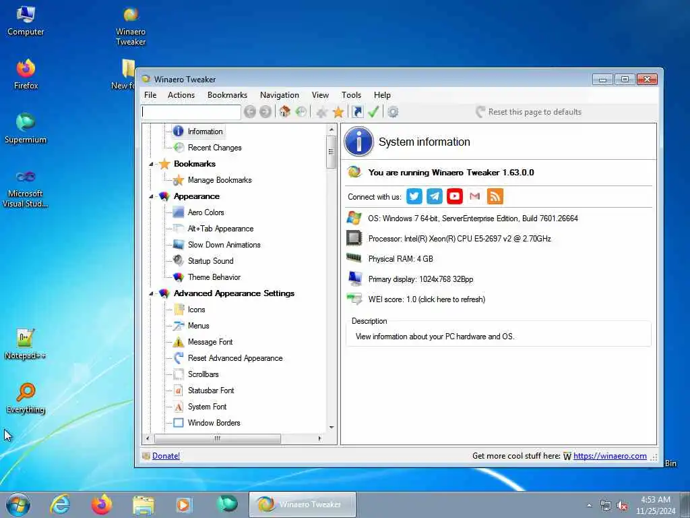Select System Font tree item

(207, 407)
